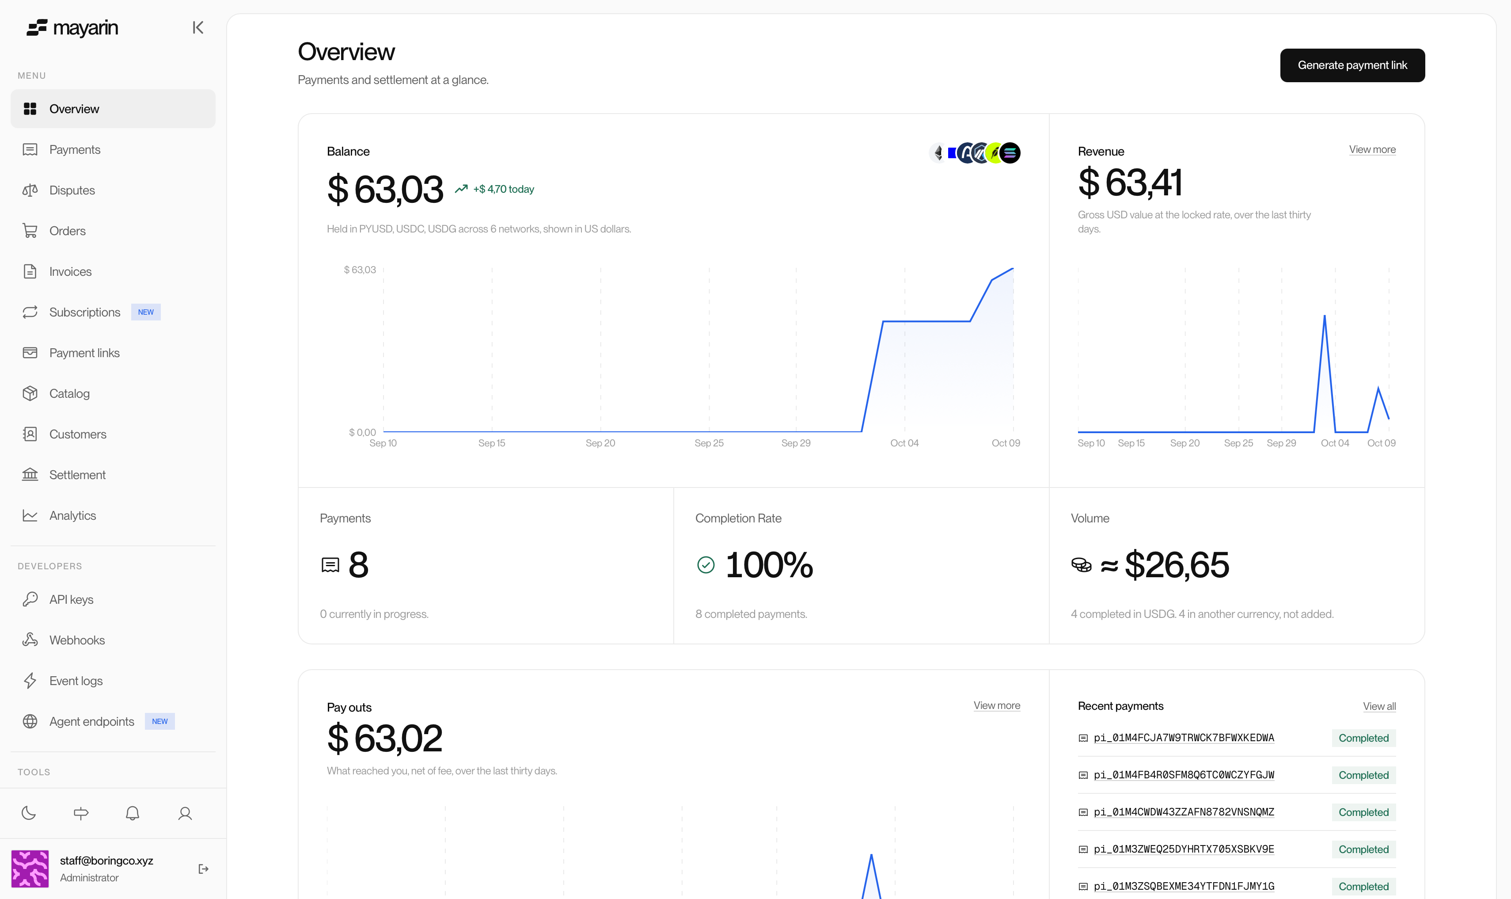This screenshot has width=1511, height=899.
Task: Open Analytics chart icon
Action: click(x=30, y=515)
